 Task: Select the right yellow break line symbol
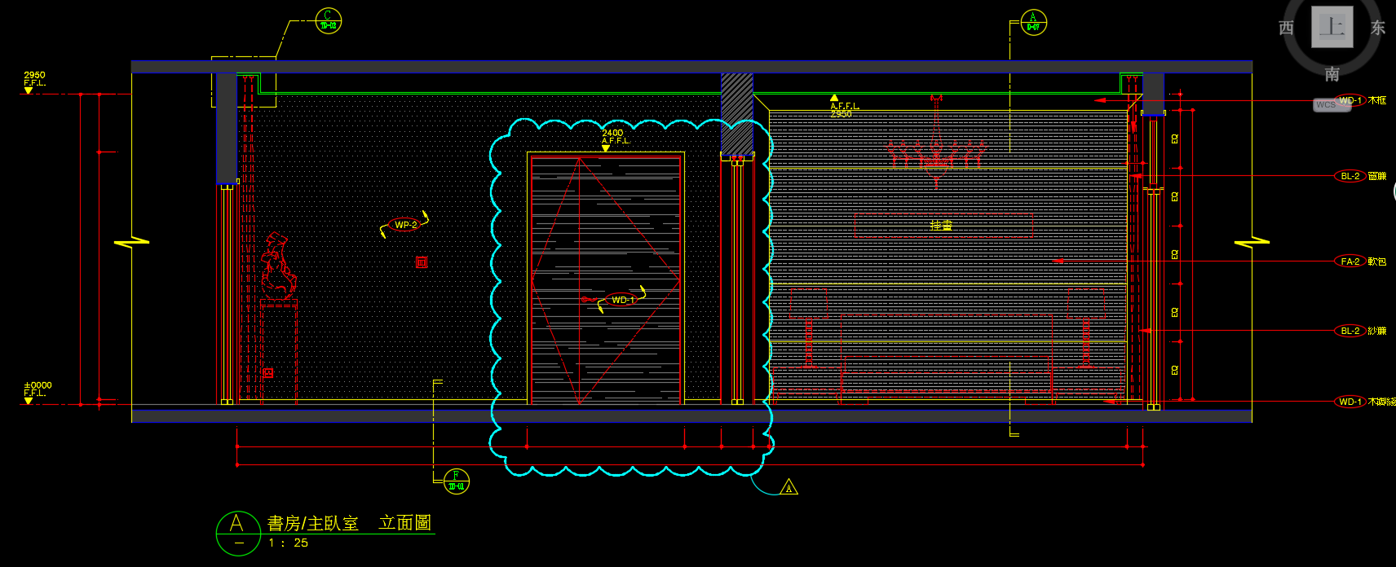tap(1252, 243)
